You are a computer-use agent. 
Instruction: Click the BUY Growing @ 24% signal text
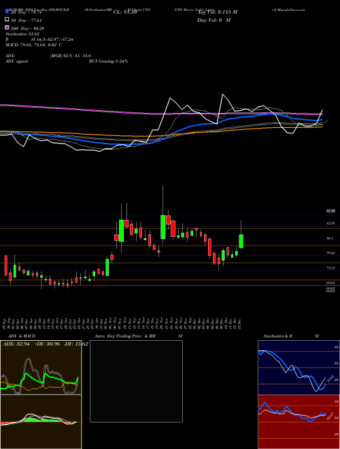108,61
